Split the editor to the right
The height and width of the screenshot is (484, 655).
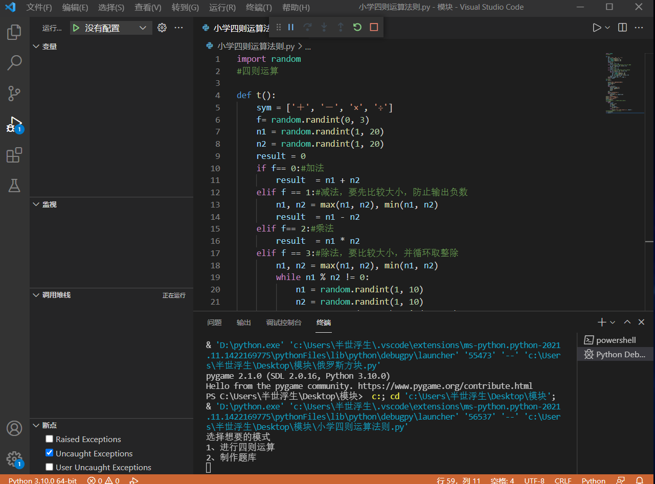[622, 28]
